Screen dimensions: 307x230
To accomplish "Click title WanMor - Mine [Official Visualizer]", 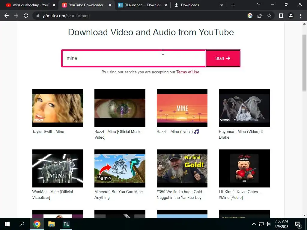I will (x=52, y=195).
